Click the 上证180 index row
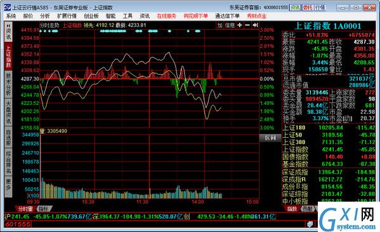 pyautogui.click(x=329, y=128)
